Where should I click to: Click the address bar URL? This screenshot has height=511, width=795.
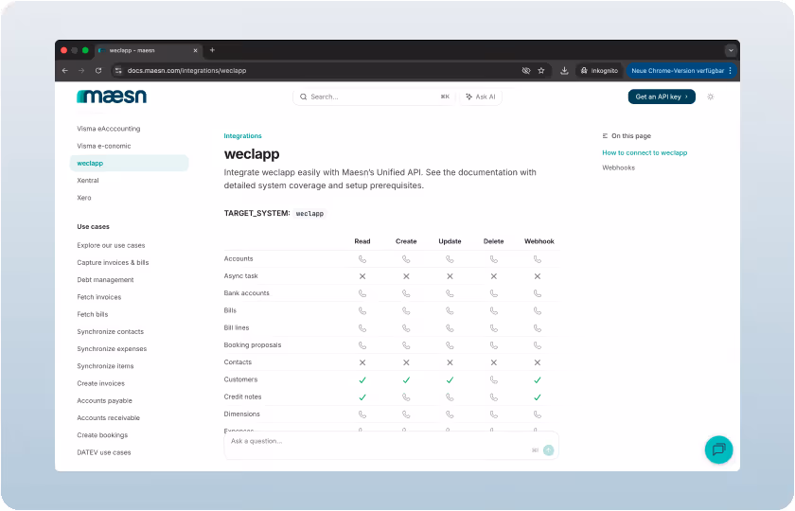(x=186, y=70)
